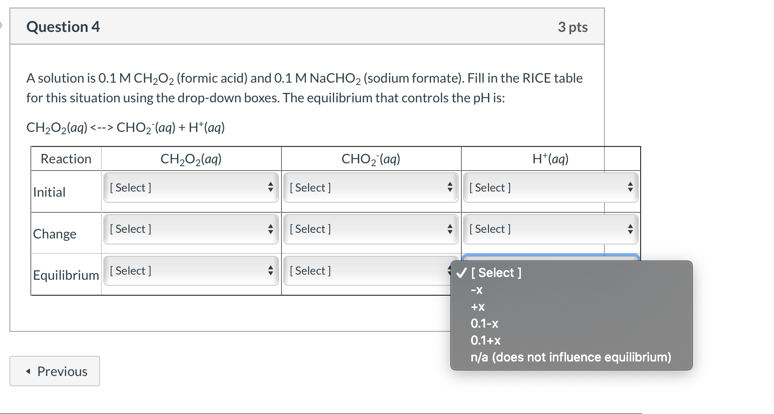774x414 pixels.
Task: Click the Previous button
Action: point(54,371)
